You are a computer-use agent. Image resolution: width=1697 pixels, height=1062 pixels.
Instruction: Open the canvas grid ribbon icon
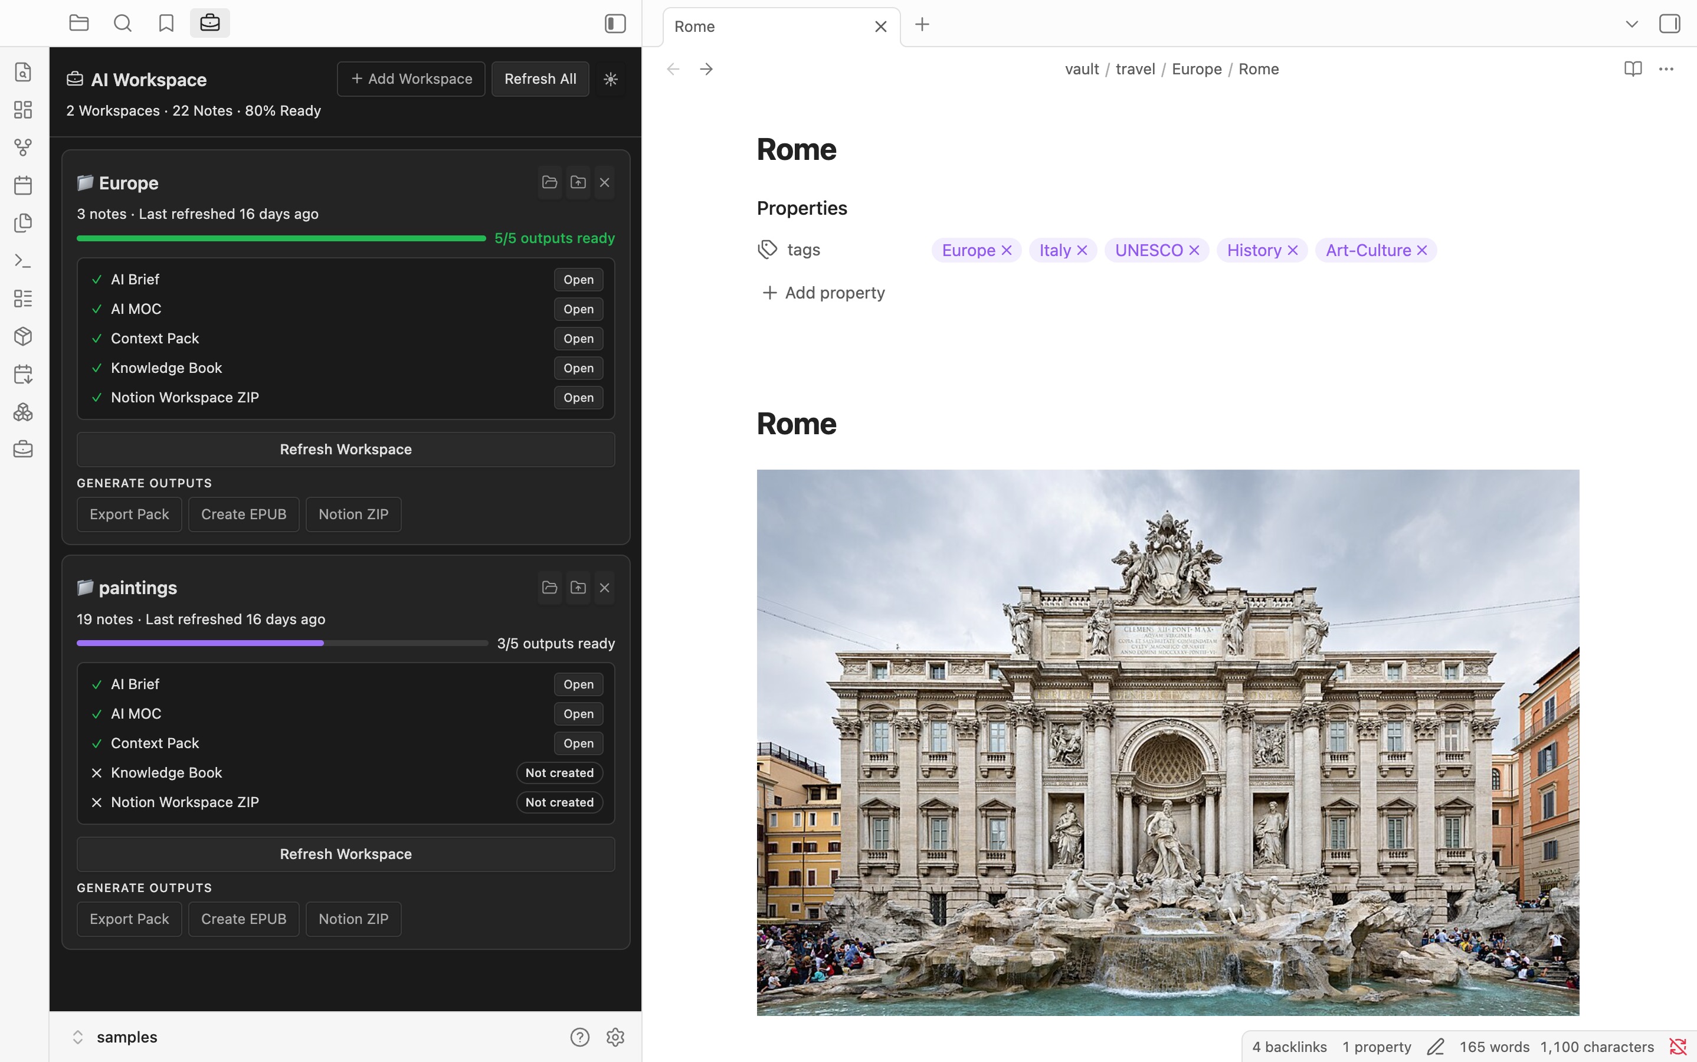pyautogui.click(x=23, y=110)
